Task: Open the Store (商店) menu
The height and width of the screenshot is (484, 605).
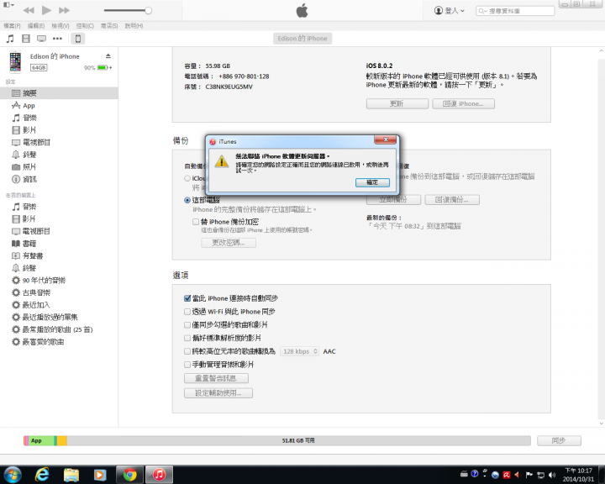Action: point(109,26)
